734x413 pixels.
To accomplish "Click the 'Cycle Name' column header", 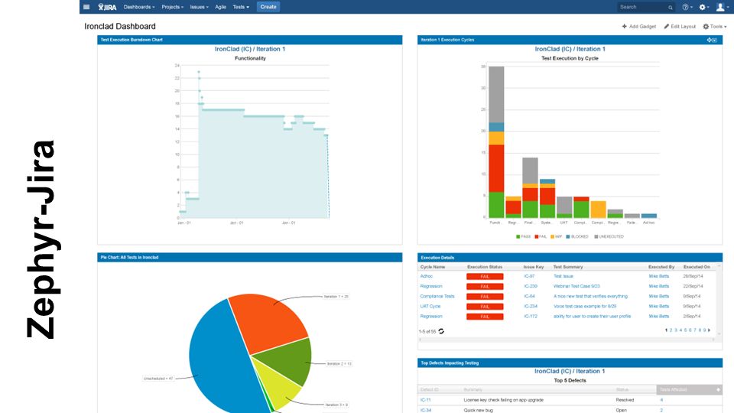I will tap(433, 267).
